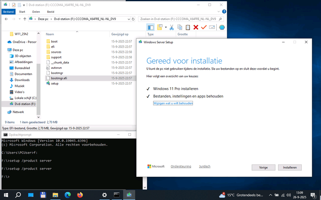This screenshot has height=200, width=321.
Task: Open the recent locations dropdown arrow
Action: (19, 19)
